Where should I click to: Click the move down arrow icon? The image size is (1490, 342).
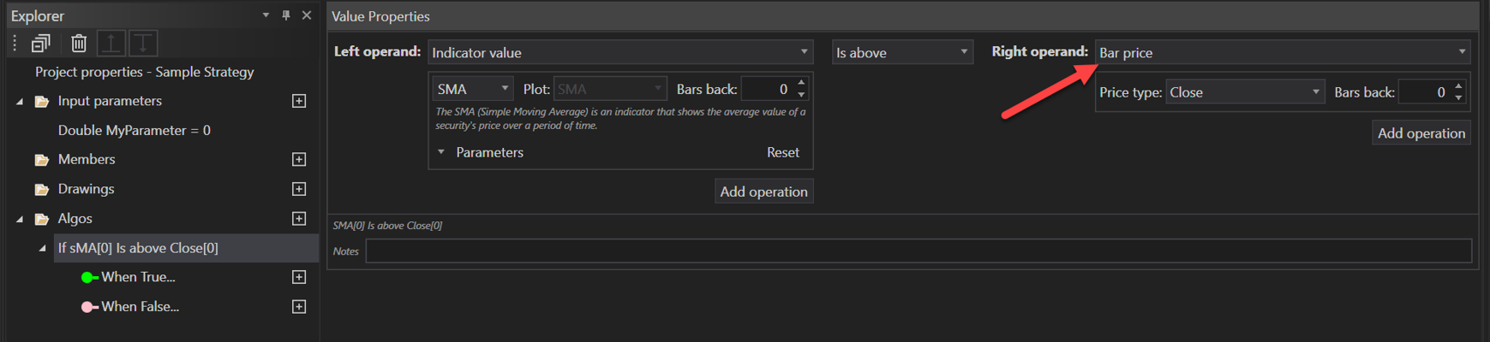143,43
